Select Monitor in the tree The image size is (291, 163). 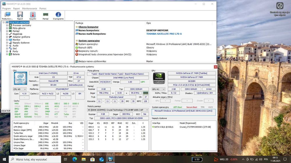pyautogui.click(x=16, y=40)
